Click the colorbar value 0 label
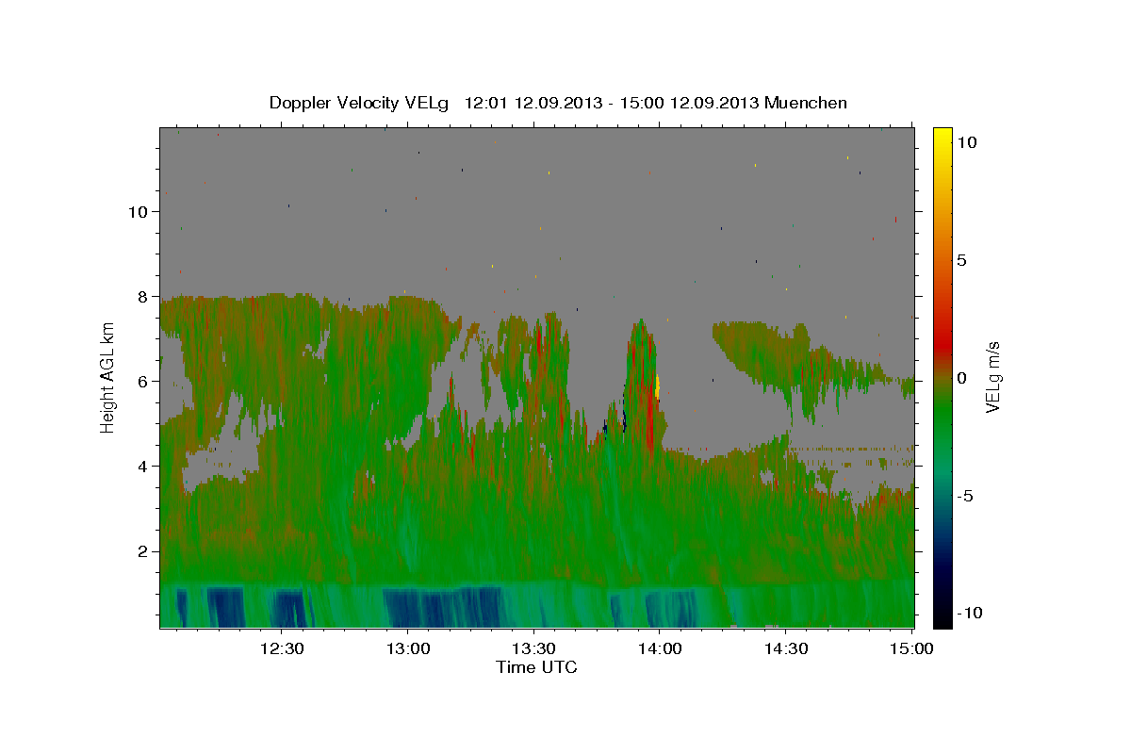This screenshot has width=1131, height=754. point(962,378)
